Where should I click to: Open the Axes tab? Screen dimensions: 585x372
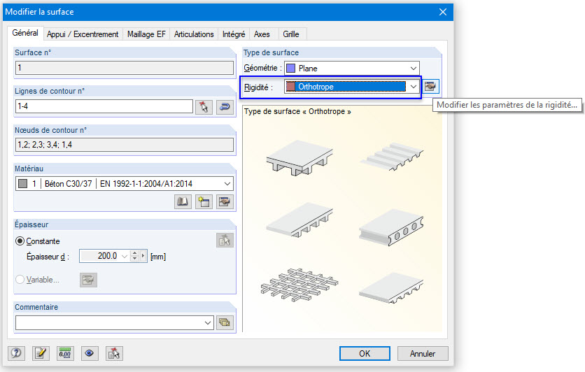262,34
